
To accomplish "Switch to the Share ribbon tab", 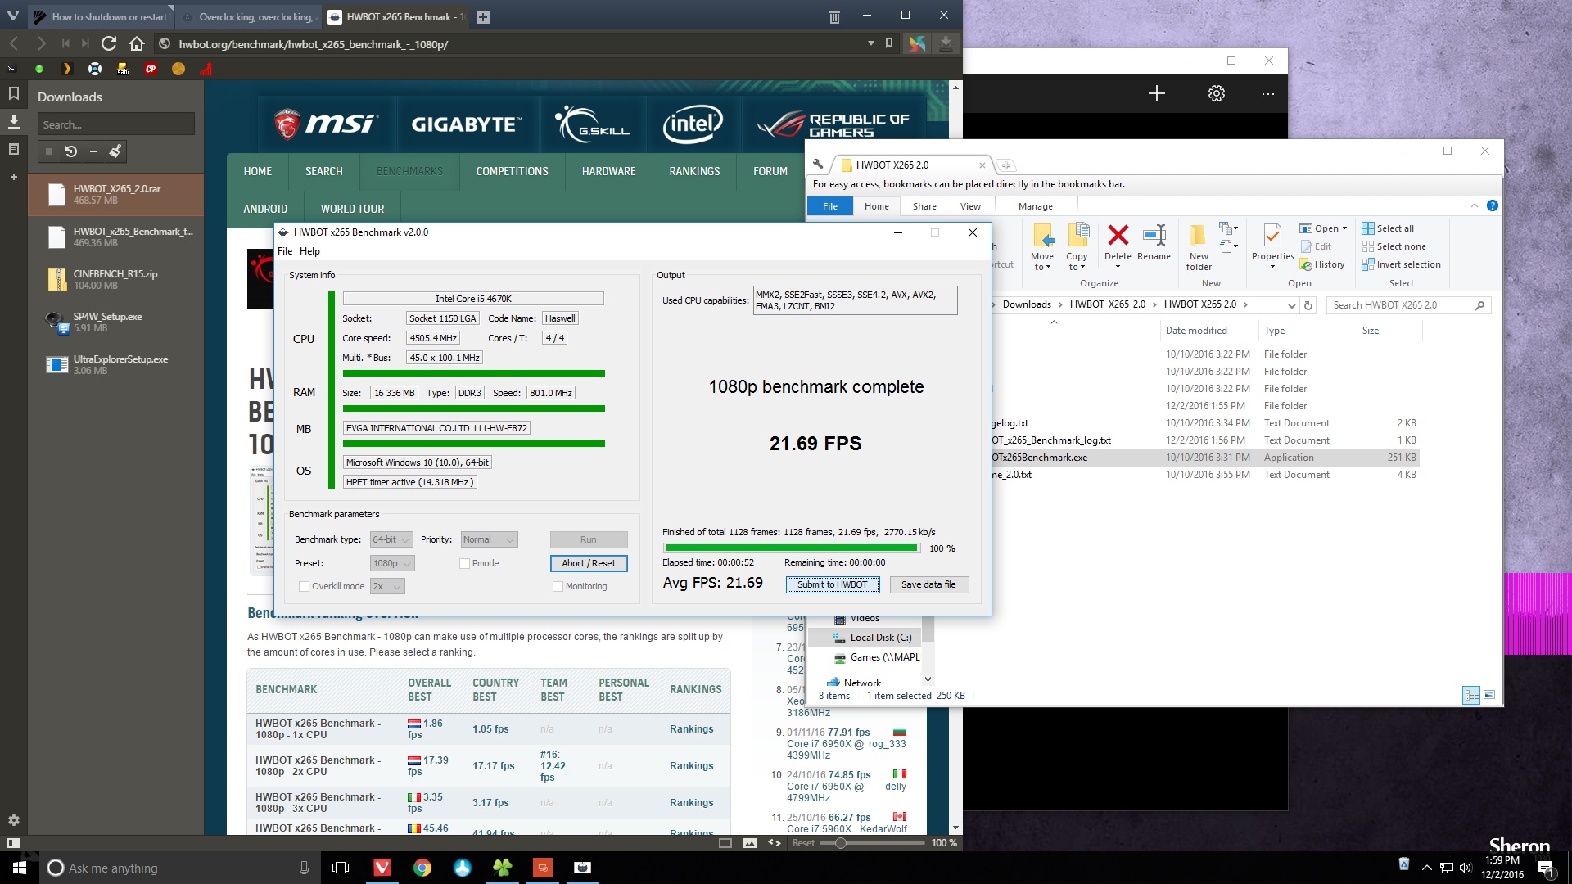I will click(x=924, y=206).
